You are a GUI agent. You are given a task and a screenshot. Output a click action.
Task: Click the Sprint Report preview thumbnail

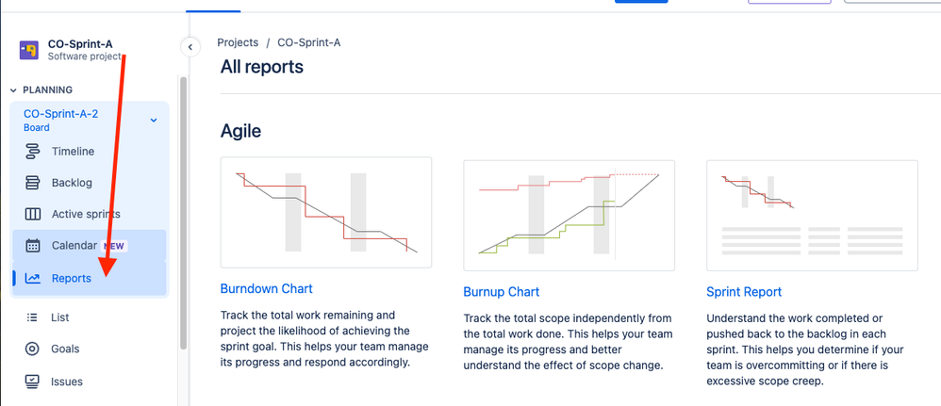[x=812, y=216]
